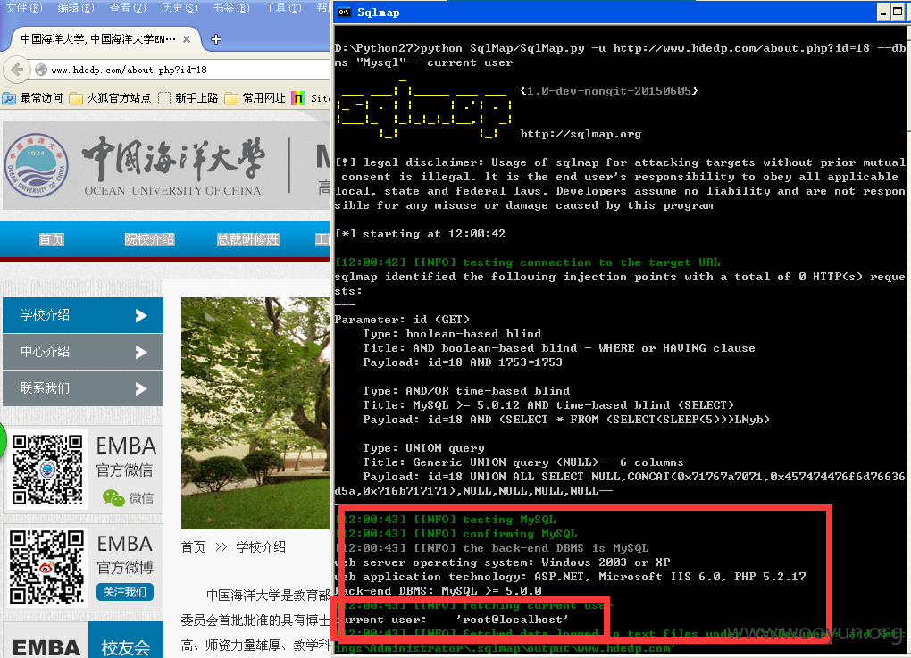Click the 校友会 alumni banner
Screen dimensions: 911x658
click(126, 640)
